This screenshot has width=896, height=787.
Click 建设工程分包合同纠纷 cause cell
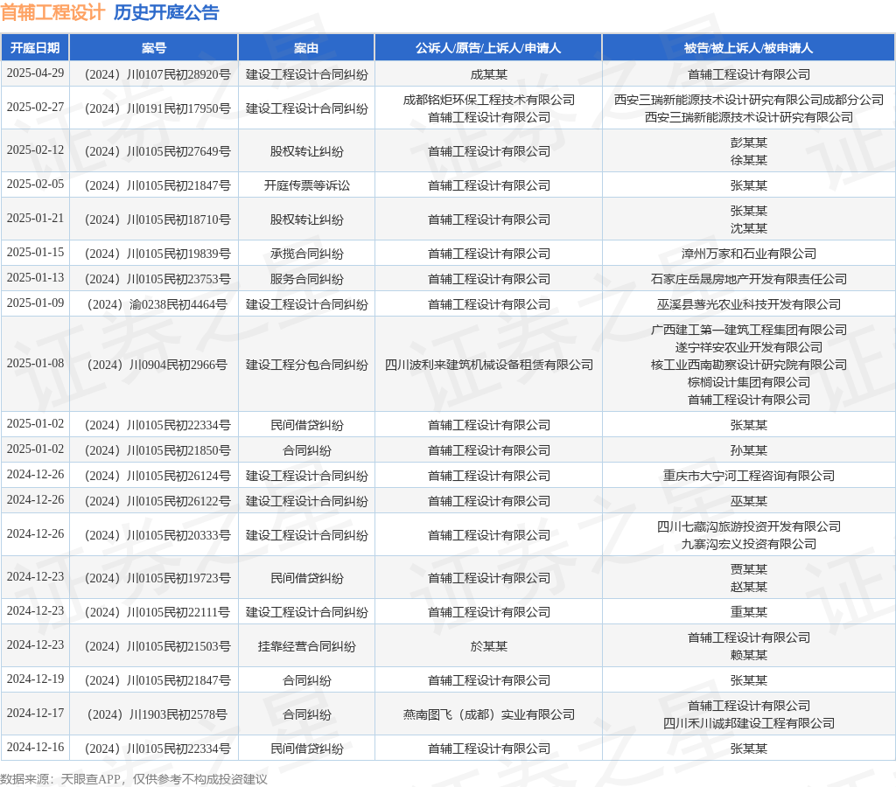tap(307, 365)
